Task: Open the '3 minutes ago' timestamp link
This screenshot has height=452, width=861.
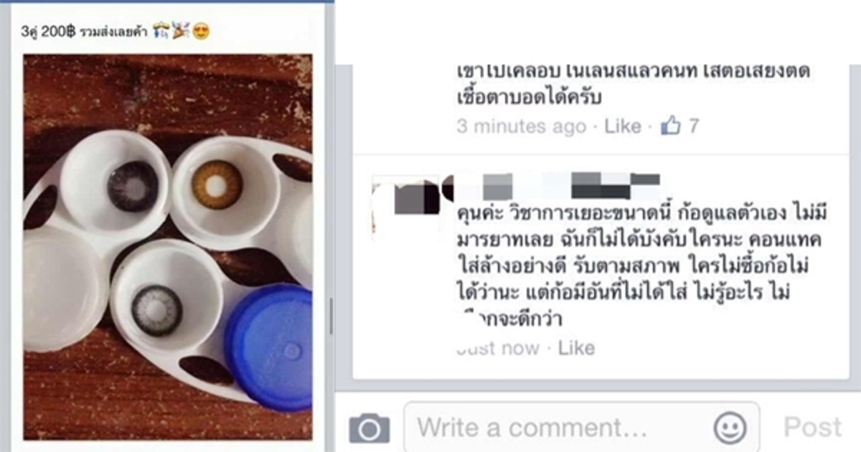Action: click(x=522, y=127)
